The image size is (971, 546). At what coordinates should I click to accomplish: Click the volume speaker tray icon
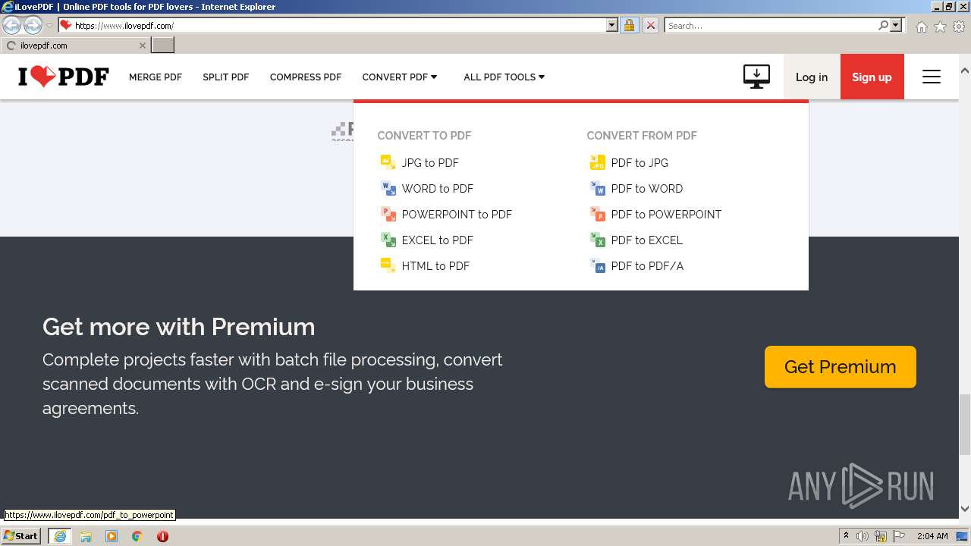863,536
